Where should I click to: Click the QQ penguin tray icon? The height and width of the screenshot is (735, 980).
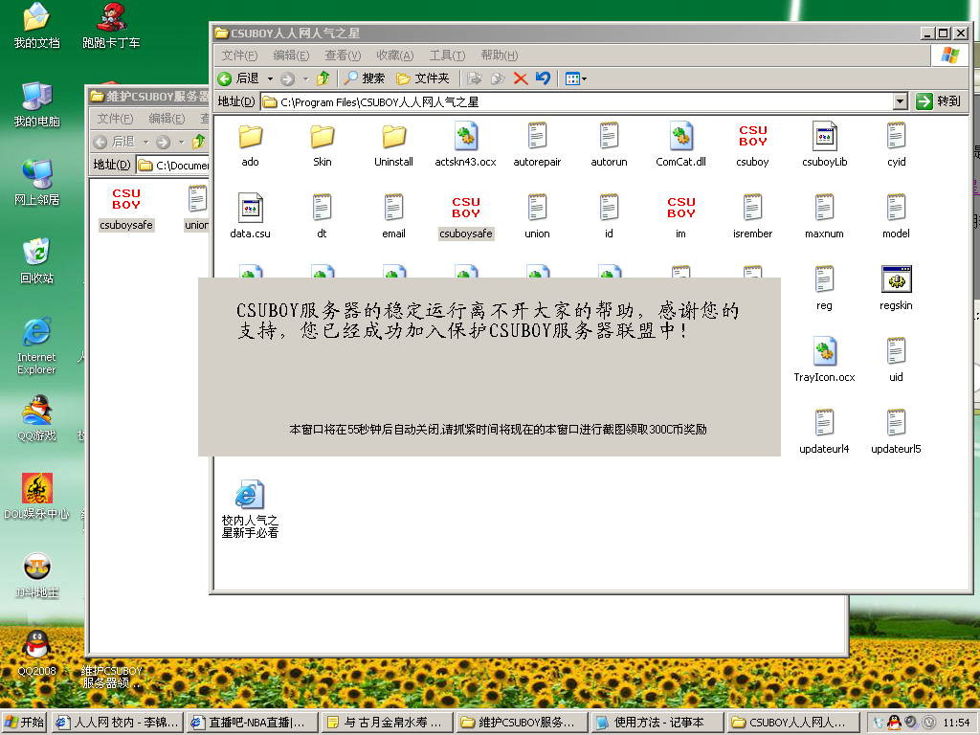coord(895,723)
